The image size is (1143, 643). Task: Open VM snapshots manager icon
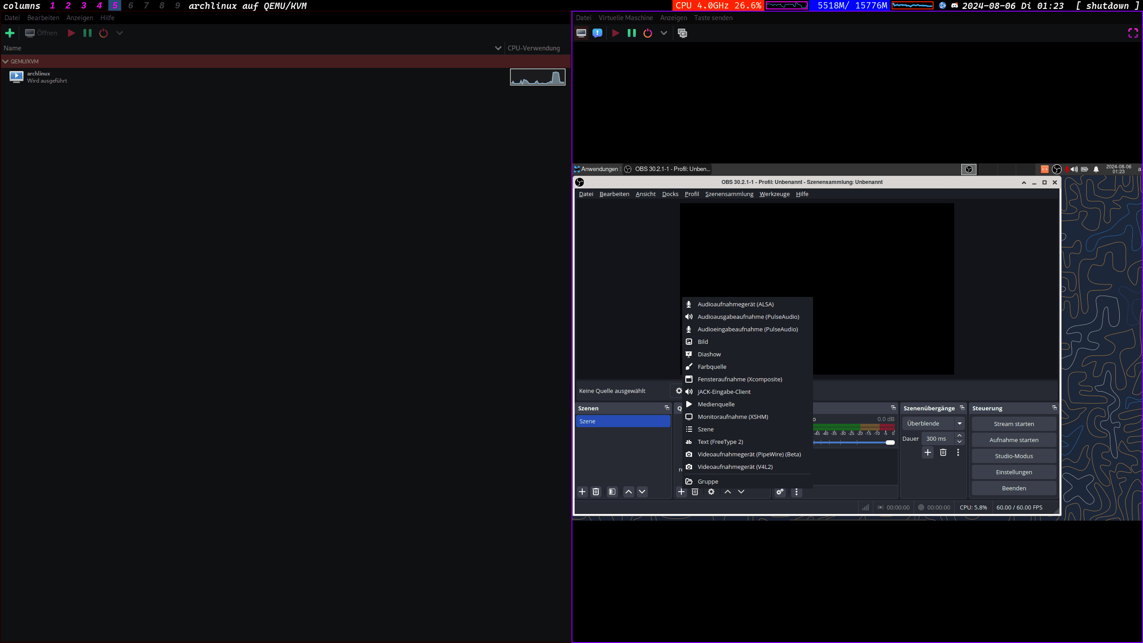(x=683, y=33)
